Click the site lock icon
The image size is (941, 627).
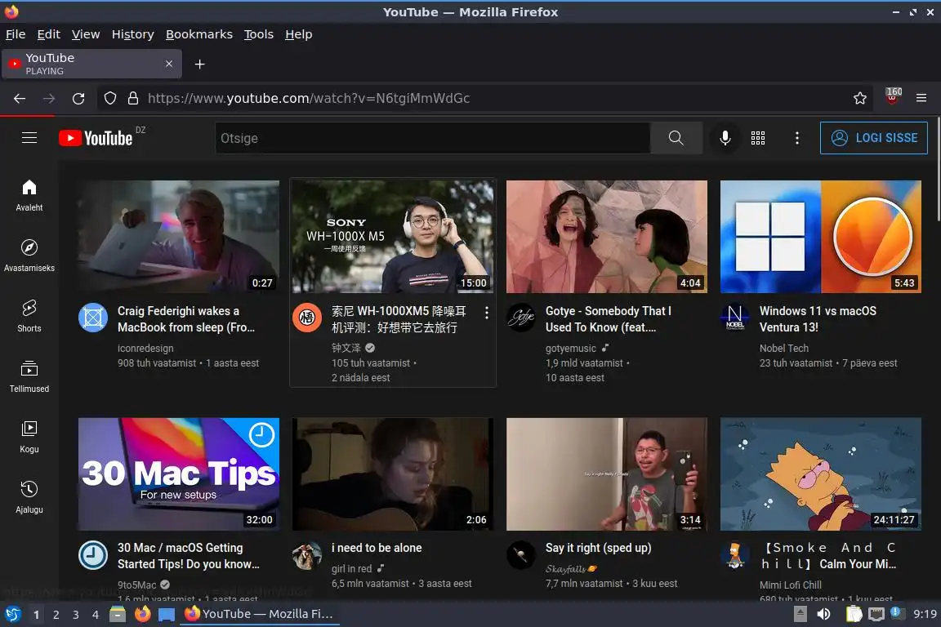point(133,99)
